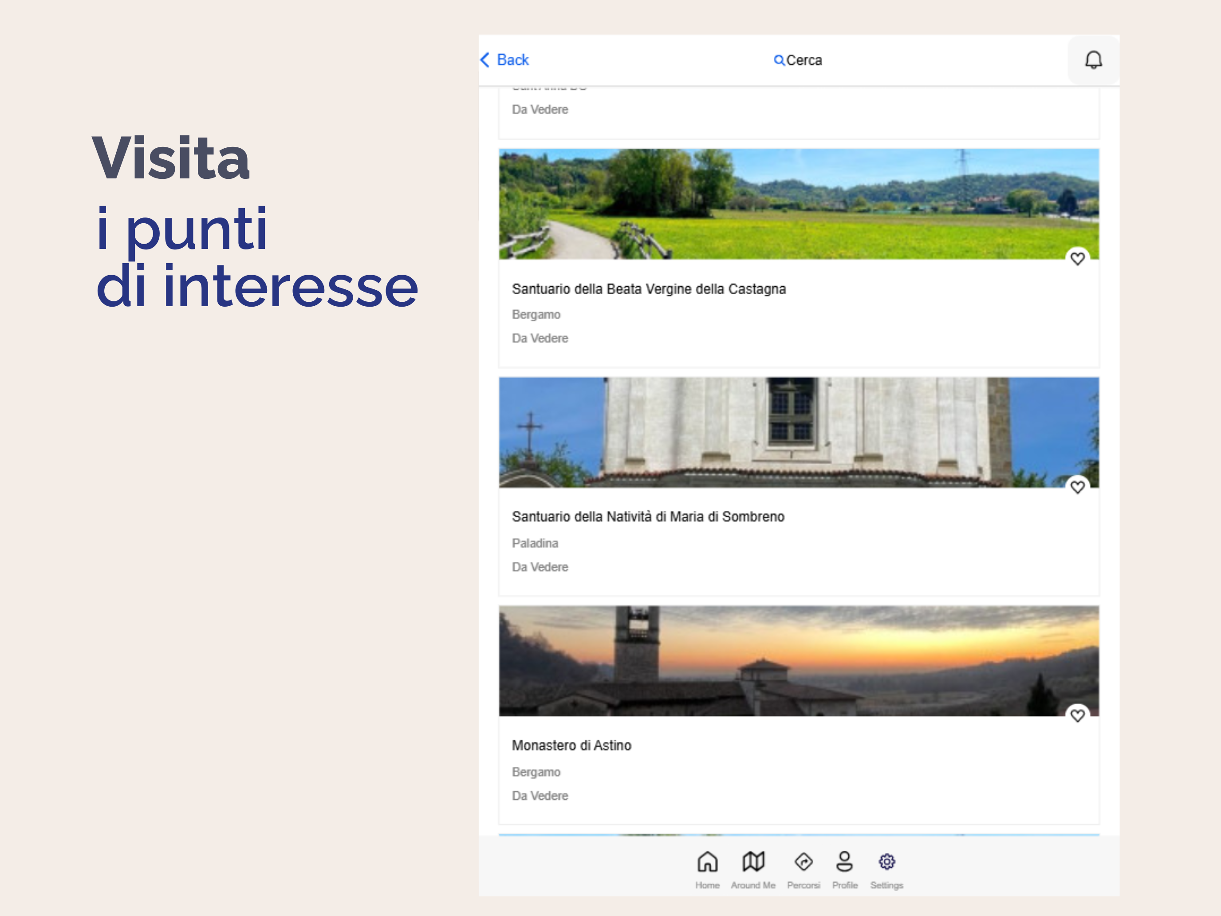The image size is (1221, 916).
Task: Tap the Around Me tab label
Action: coord(753,885)
